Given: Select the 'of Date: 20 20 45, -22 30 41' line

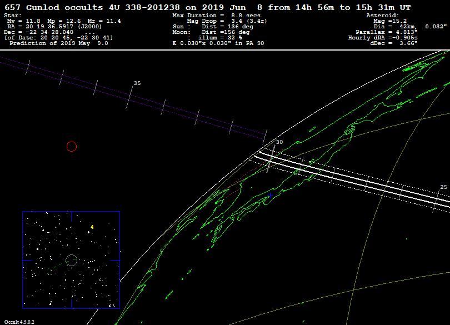Looking at the screenshot, I should (58, 38).
